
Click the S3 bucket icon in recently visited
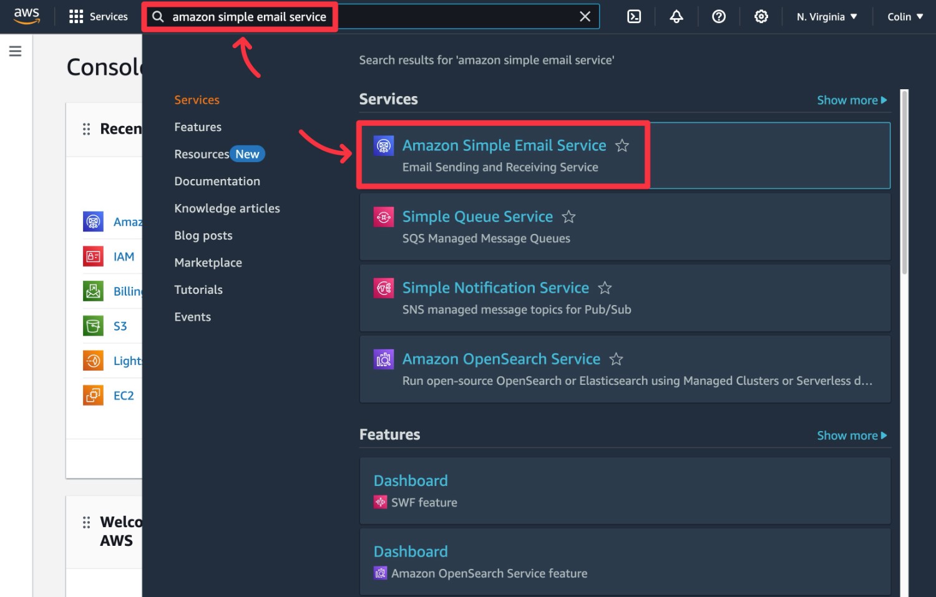tap(93, 326)
